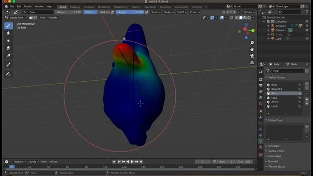Adjust the brush Weight slider
This screenshot has width=313, height=176.
coord(68,12)
